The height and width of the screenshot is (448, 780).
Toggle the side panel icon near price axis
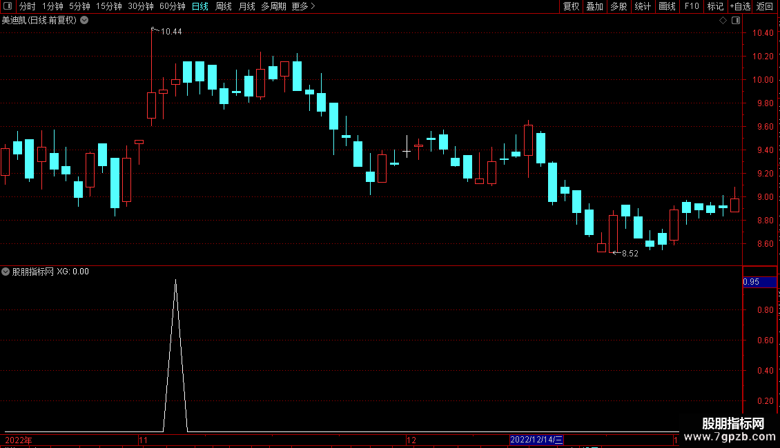736,21
